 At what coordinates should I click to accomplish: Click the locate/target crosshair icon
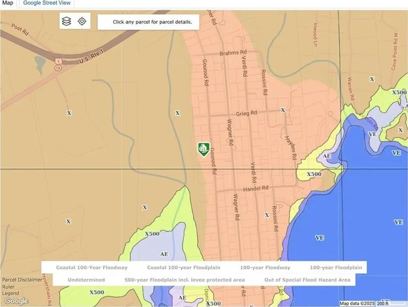tap(82, 21)
